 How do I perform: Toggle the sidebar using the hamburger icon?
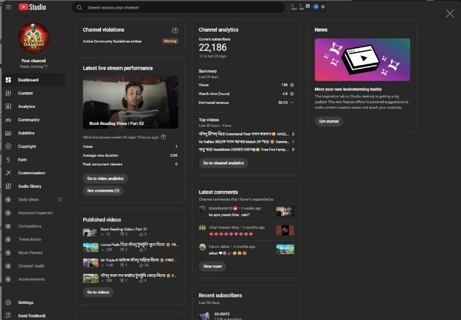click(x=8, y=7)
